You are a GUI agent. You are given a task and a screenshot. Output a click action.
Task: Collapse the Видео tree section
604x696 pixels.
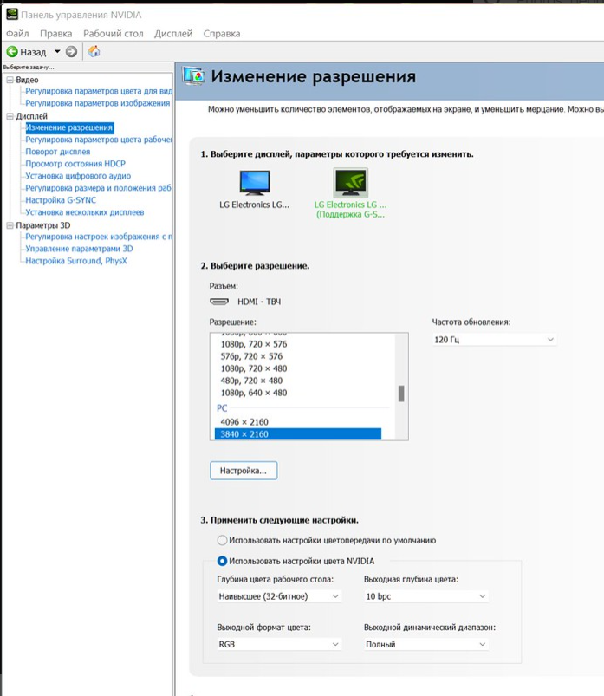click(x=10, y=80)
